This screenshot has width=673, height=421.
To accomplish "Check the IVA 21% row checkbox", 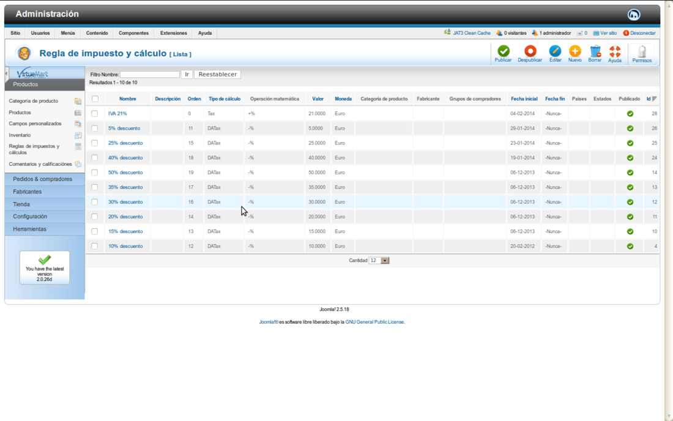I will [x=95, y=113].
